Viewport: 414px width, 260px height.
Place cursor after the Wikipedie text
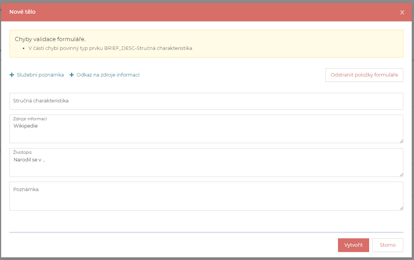[x=38, y=126]
